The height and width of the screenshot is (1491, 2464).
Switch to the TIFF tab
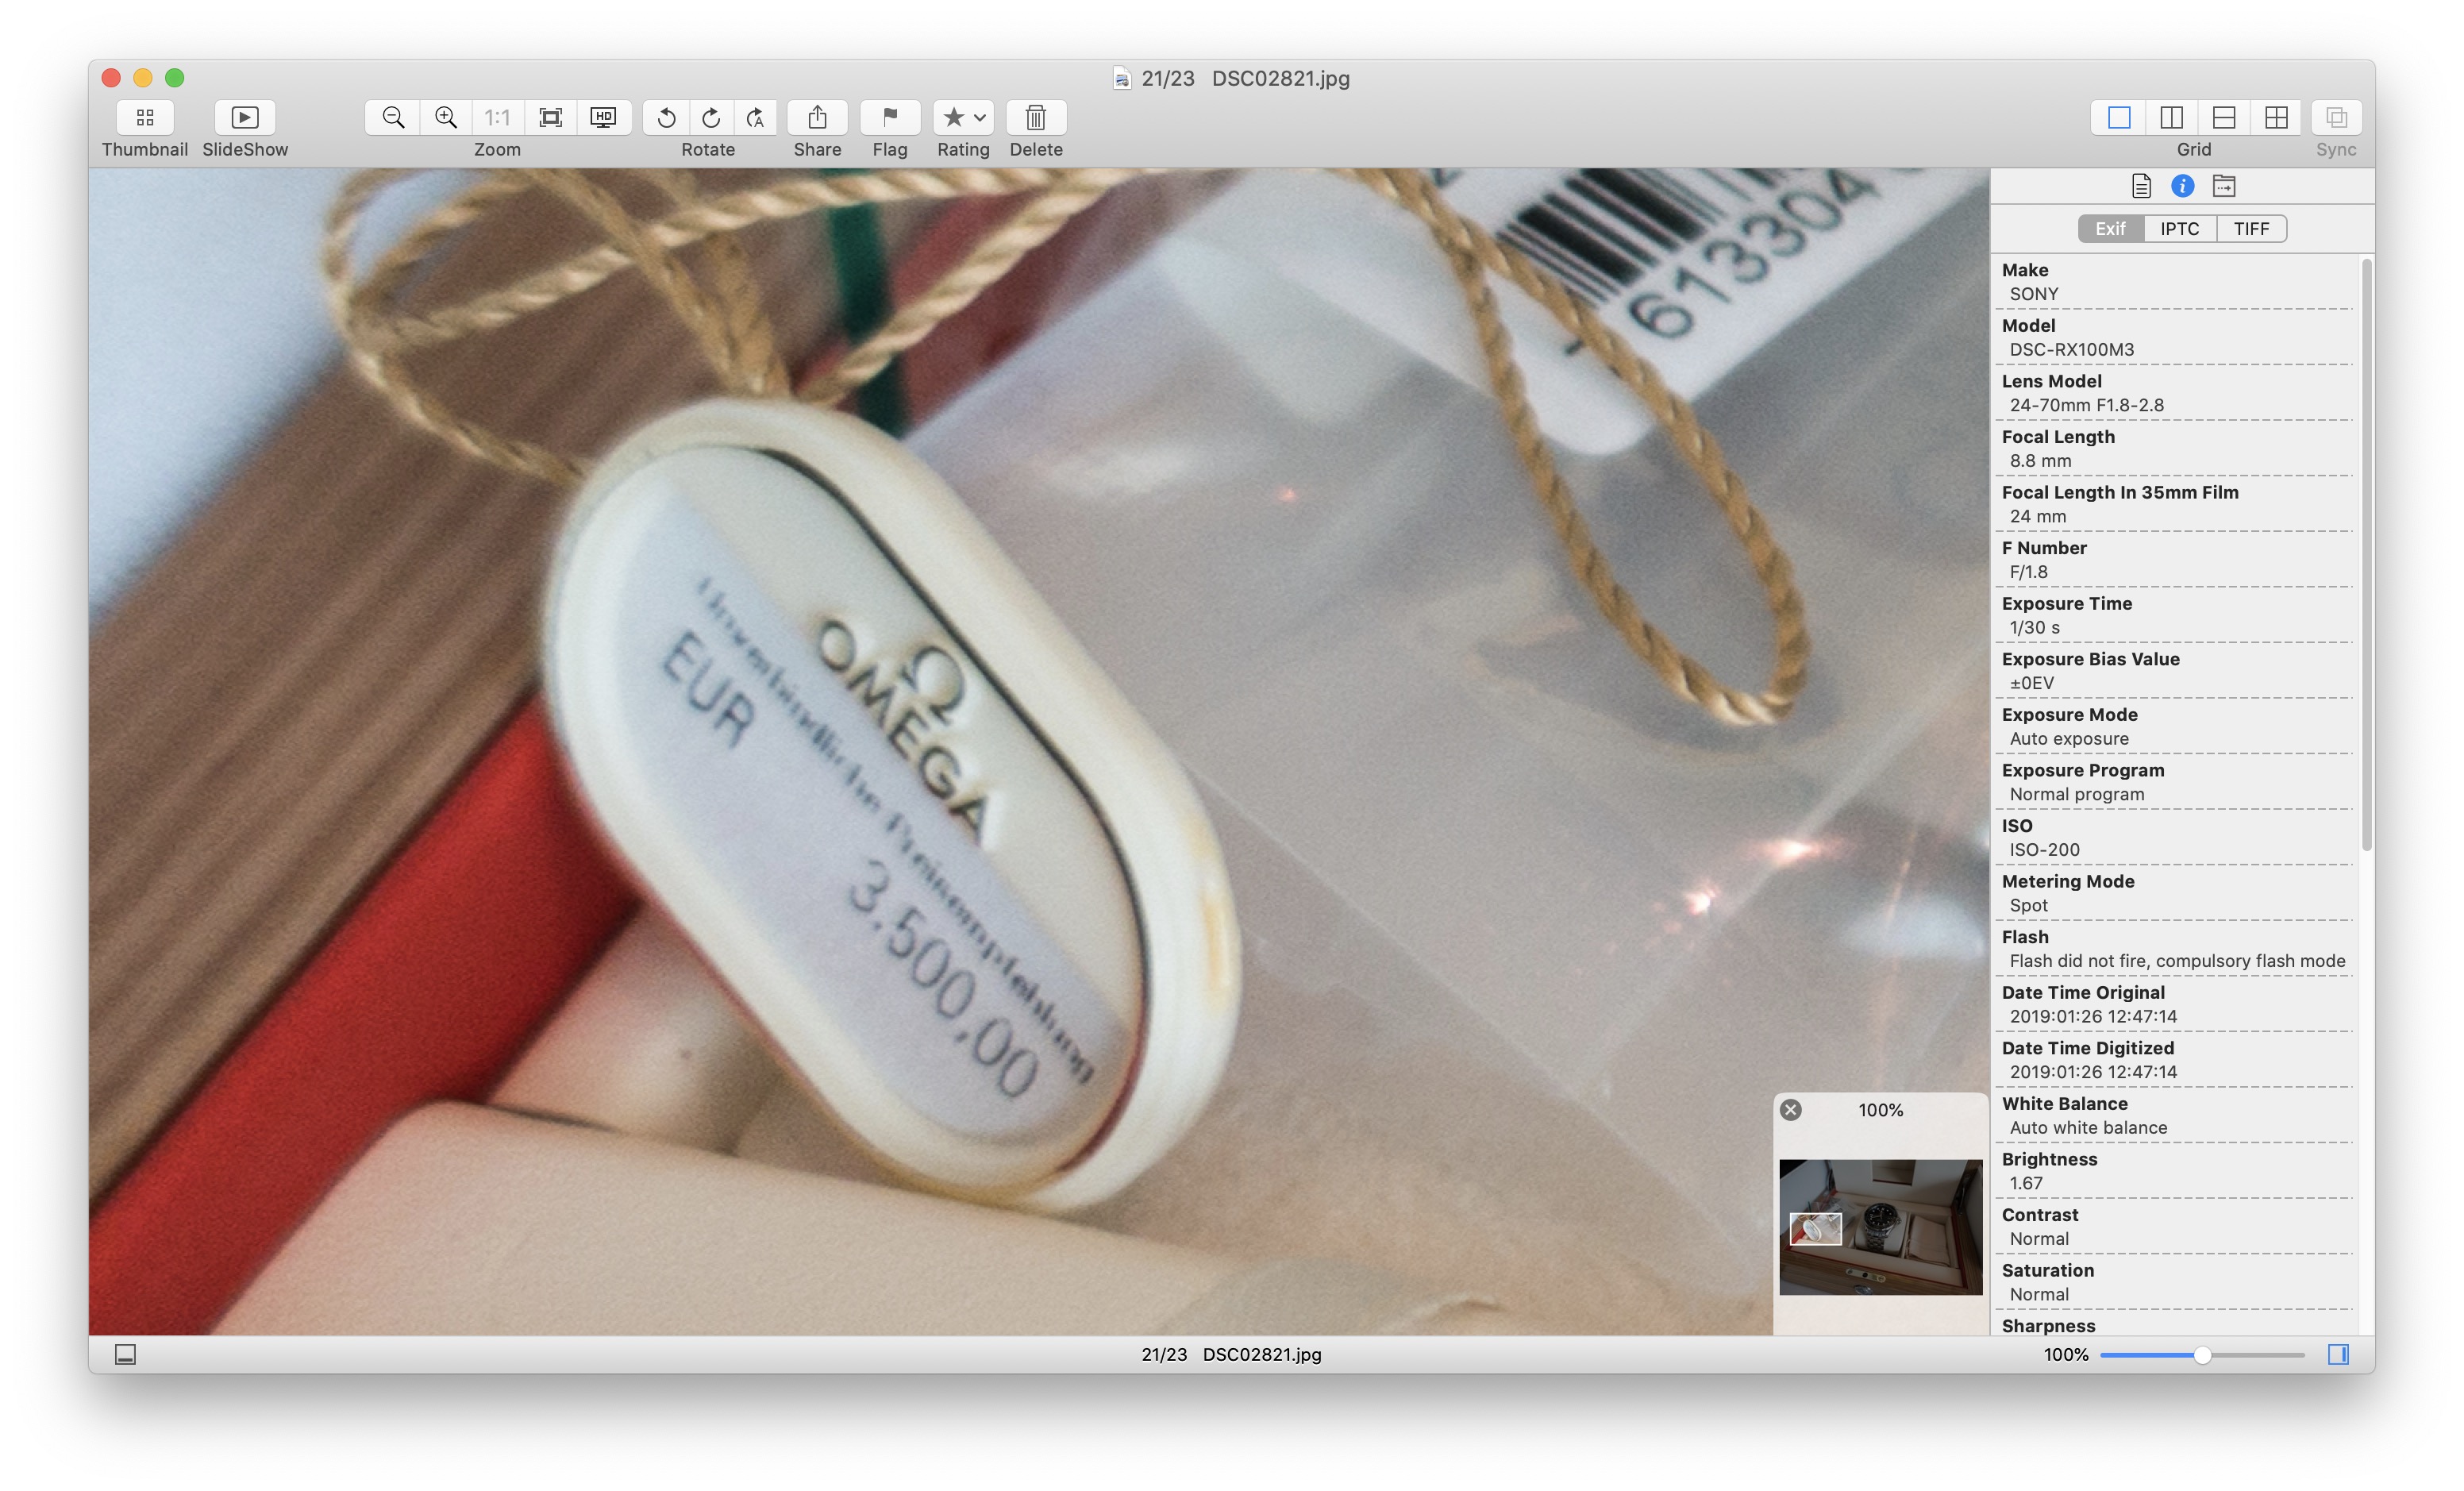2252,229
